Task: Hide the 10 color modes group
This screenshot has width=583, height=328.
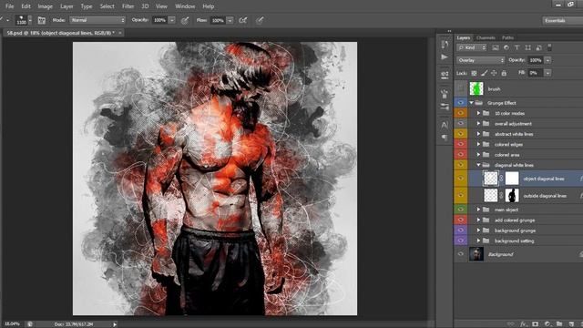Action: pyautogui.click(x=460, y=113)
